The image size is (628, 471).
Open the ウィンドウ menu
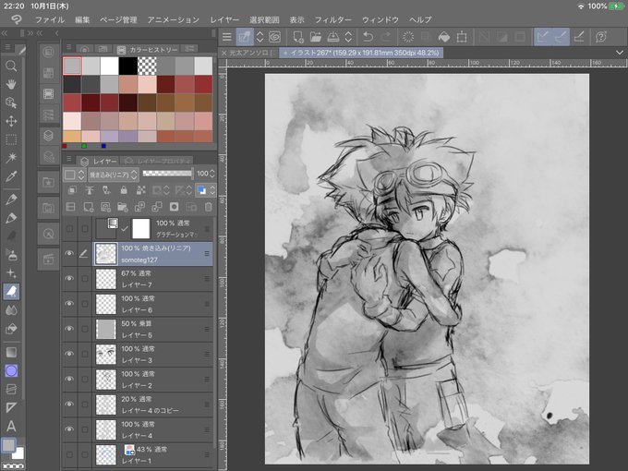[380, 19]
